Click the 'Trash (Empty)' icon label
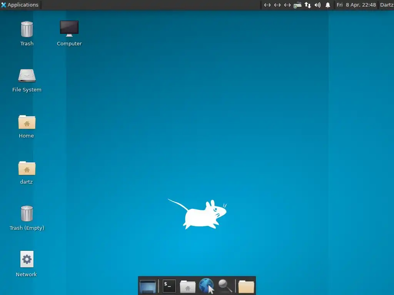 pyautogui.click(x=27, y=228)
